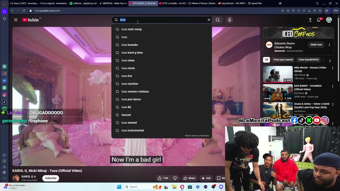Open the BAD BUNNY CHAMBEA thumbnail

coord(278,92)
